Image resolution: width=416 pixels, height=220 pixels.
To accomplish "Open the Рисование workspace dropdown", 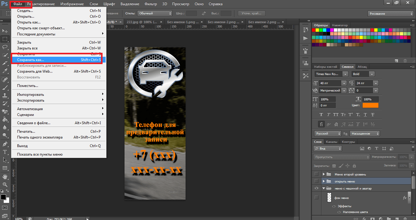I will [x=391, y=14].
